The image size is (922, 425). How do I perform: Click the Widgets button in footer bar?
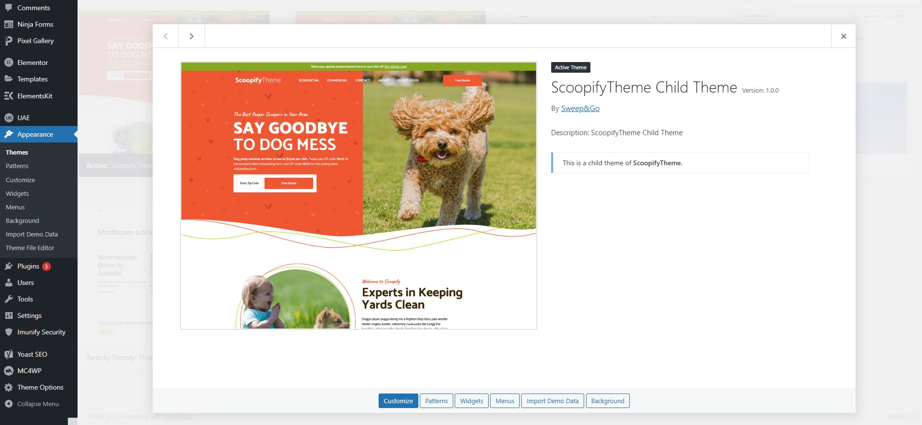coord(472,401)
